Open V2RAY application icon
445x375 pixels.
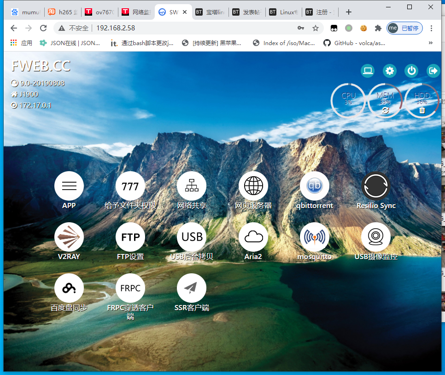click(x=69, y=237)
